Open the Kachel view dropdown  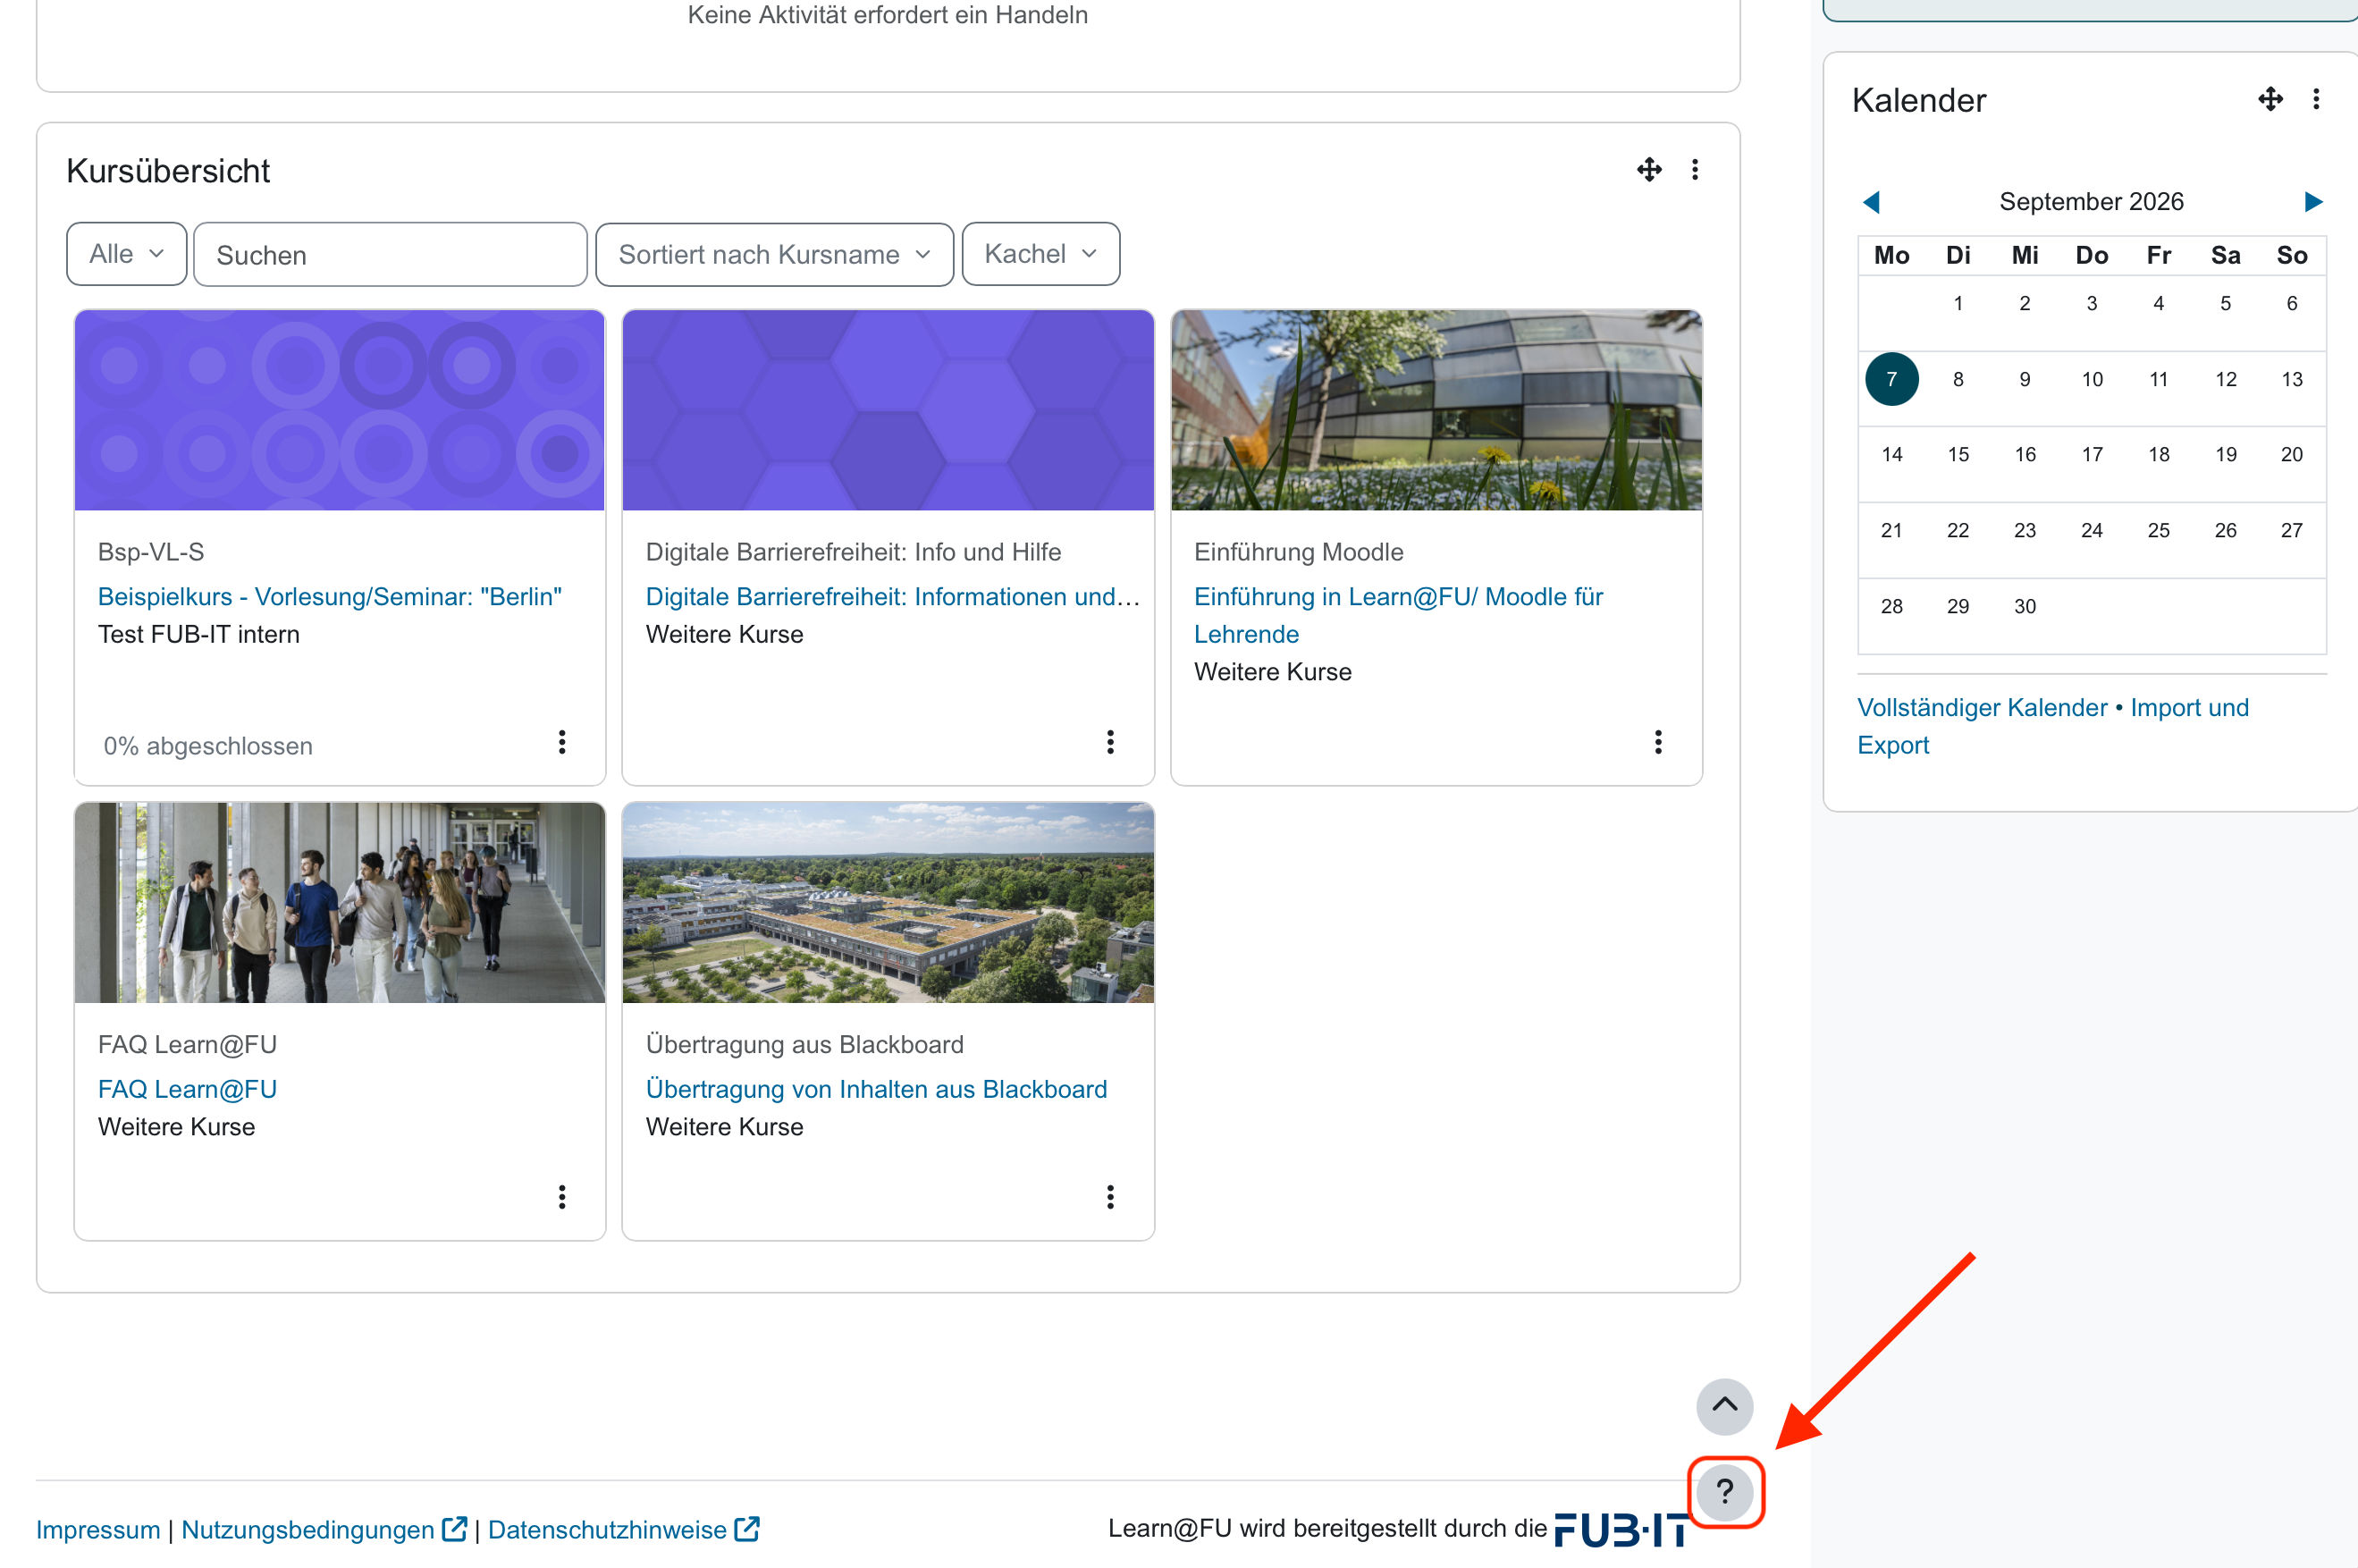1040,254
